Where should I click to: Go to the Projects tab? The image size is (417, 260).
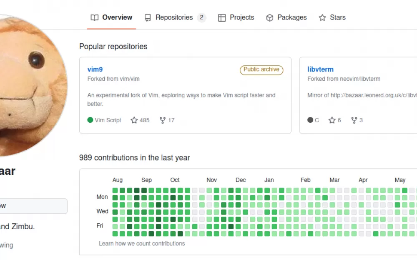click(x=236, y=17)
